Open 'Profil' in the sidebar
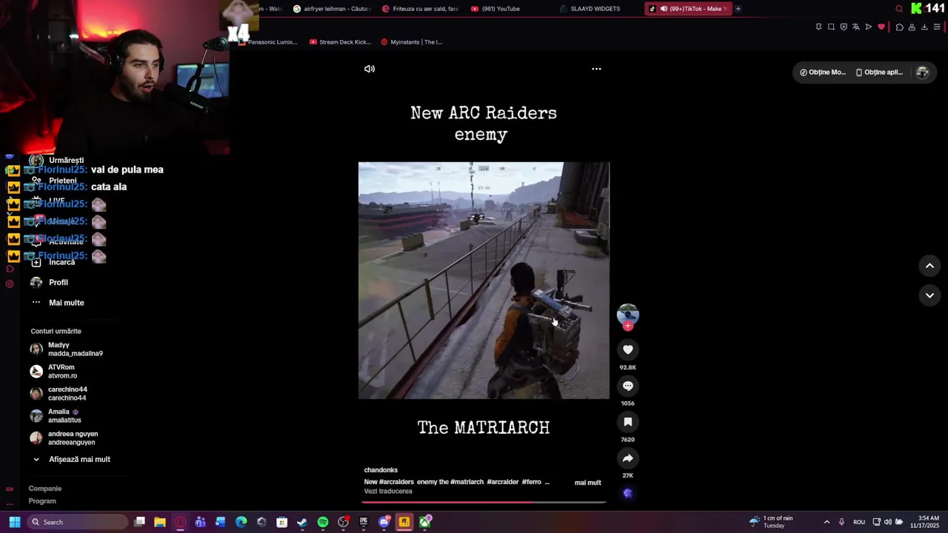Viewport: 948px width, 533px height. pyautogui.click(x=50, y=282)
